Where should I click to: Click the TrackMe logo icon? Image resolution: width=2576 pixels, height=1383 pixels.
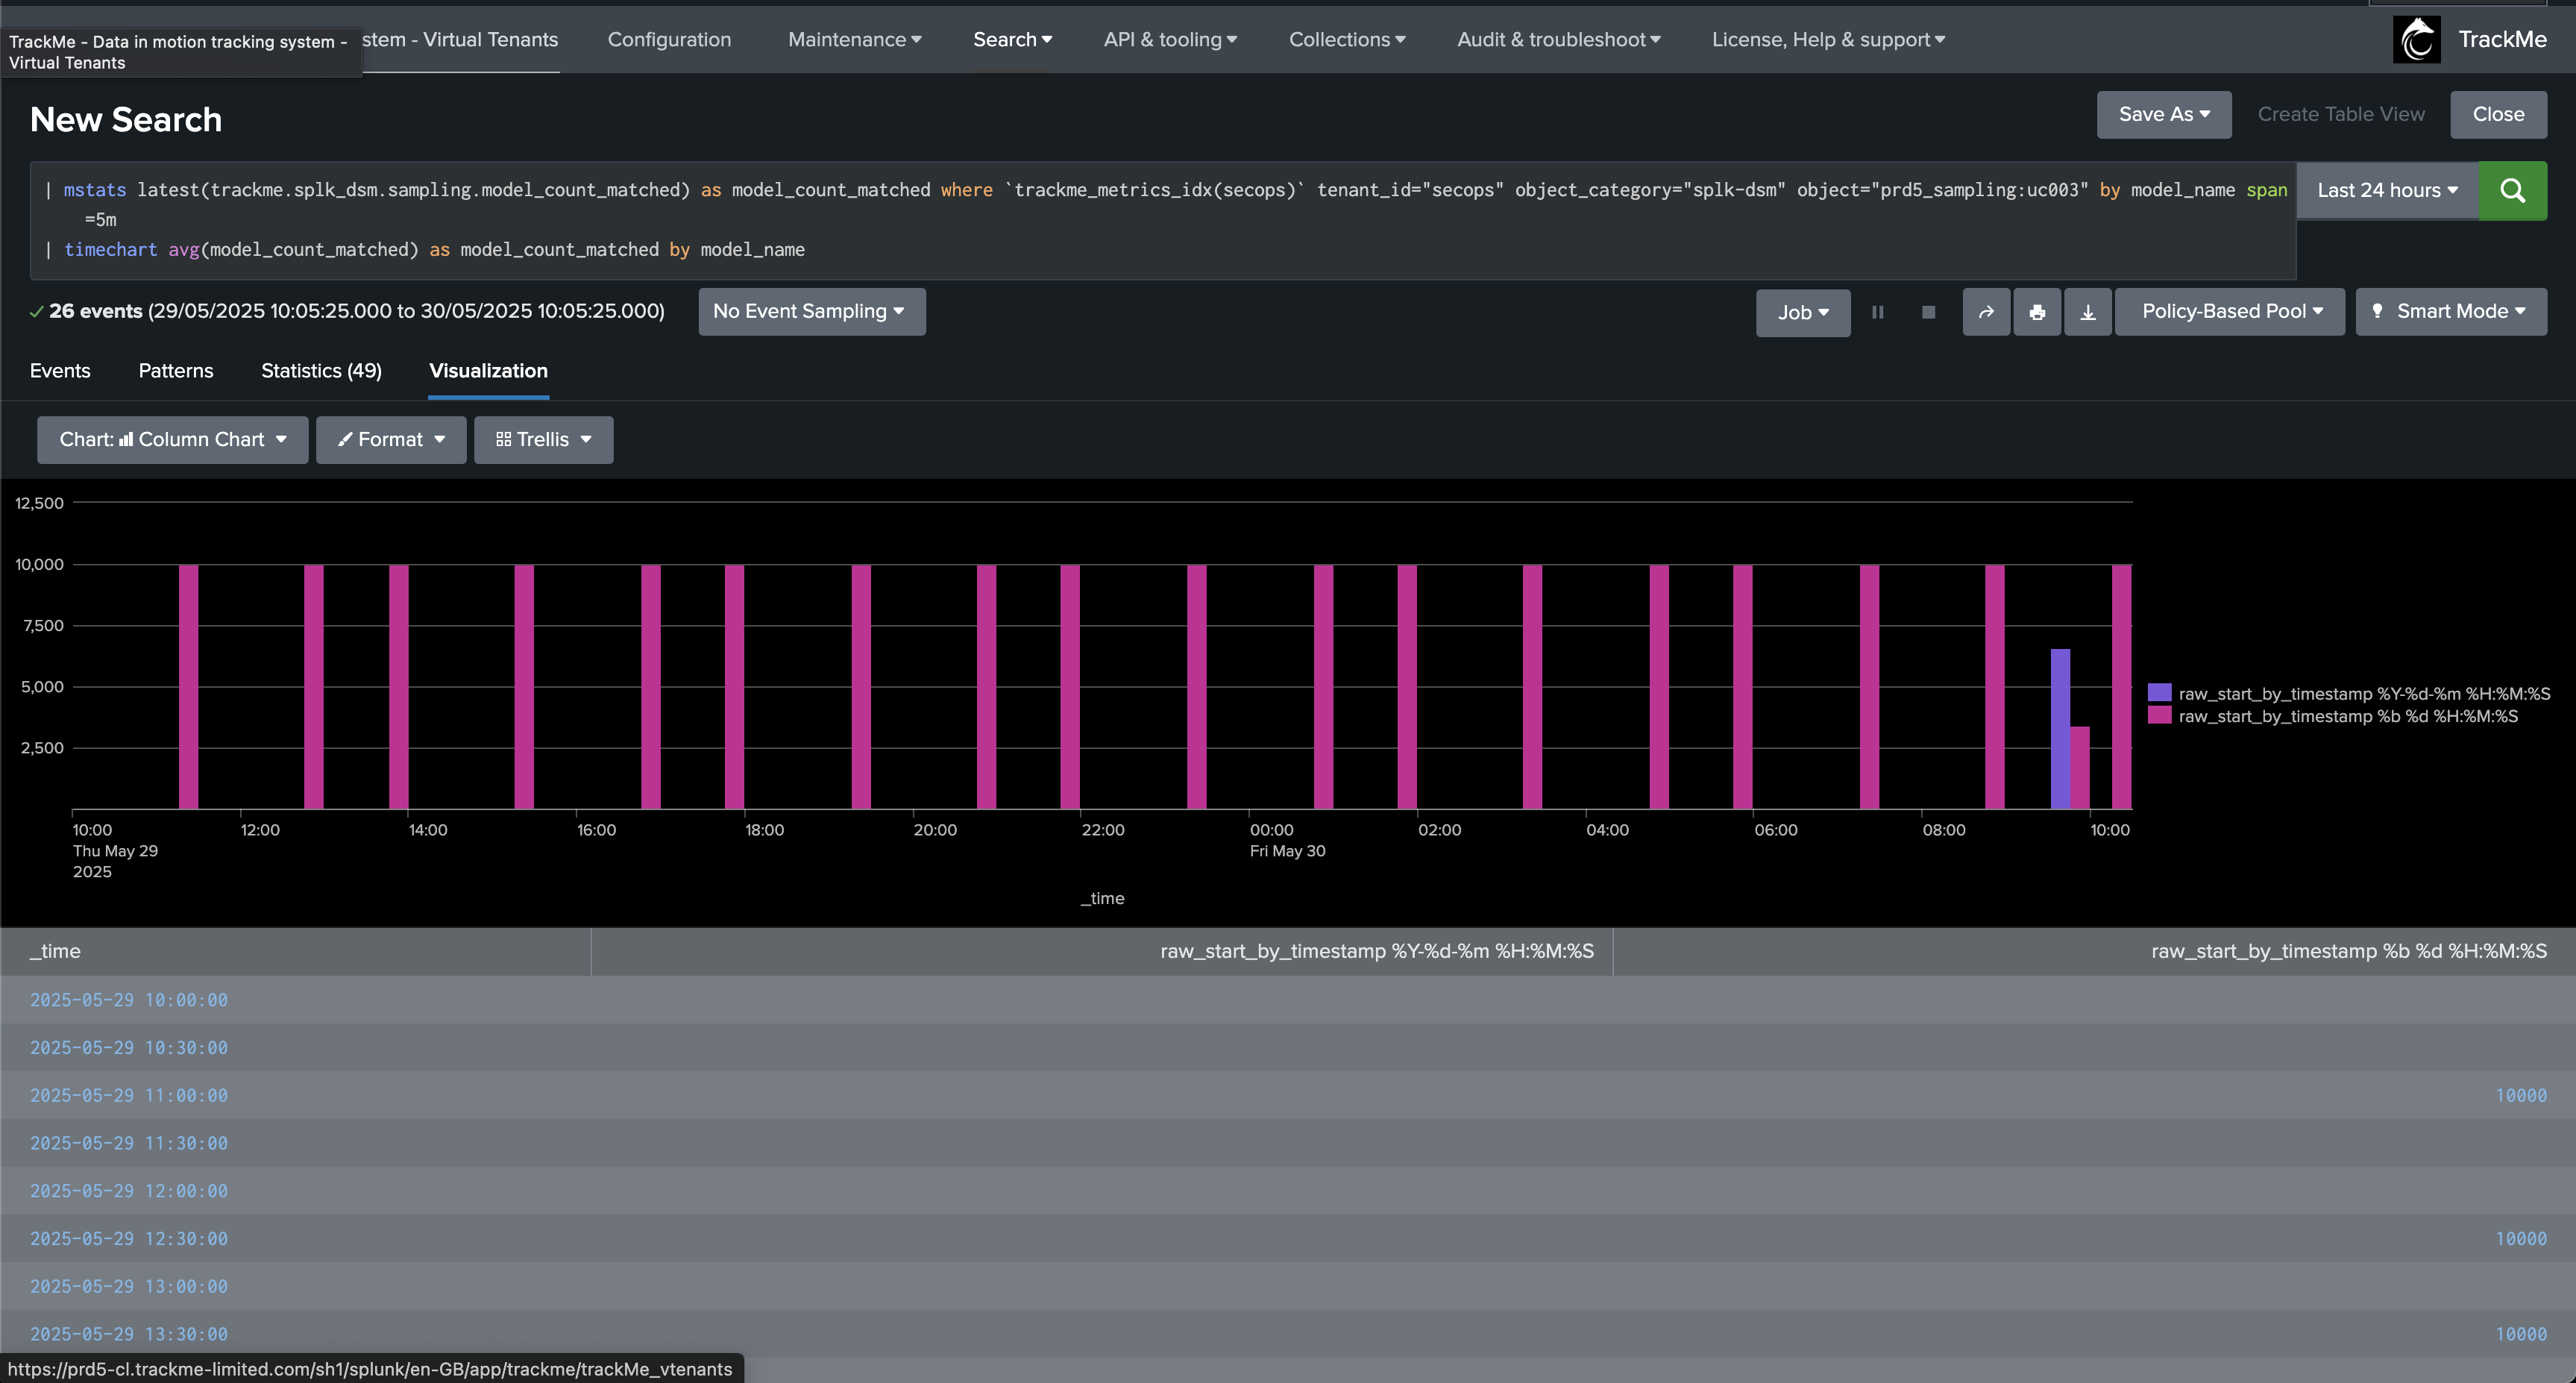click(2416, 40)
